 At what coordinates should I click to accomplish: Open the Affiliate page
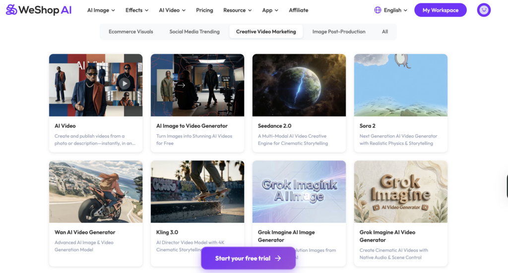click(298, 10)
